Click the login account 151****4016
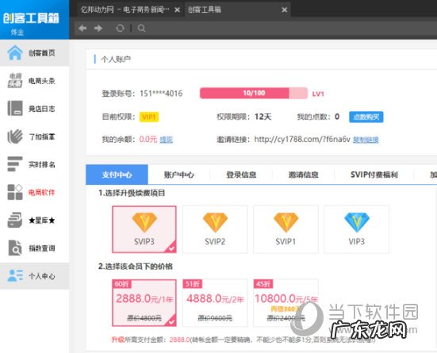The image size is (437, 353). 161,94
